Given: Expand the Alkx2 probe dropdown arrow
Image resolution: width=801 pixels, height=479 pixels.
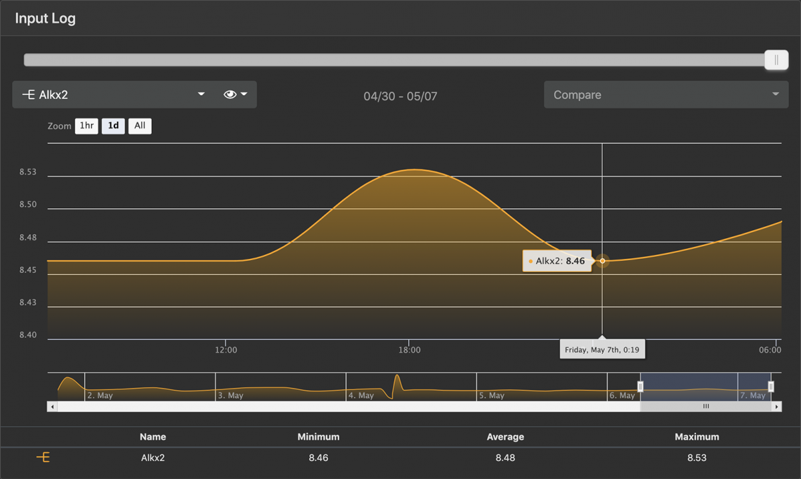Looking at the screenshot, I should [201, 94].
